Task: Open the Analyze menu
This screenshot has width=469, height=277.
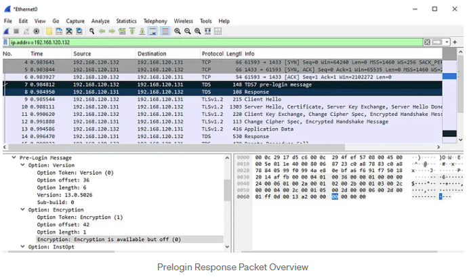Action: [x=100, y=21]
